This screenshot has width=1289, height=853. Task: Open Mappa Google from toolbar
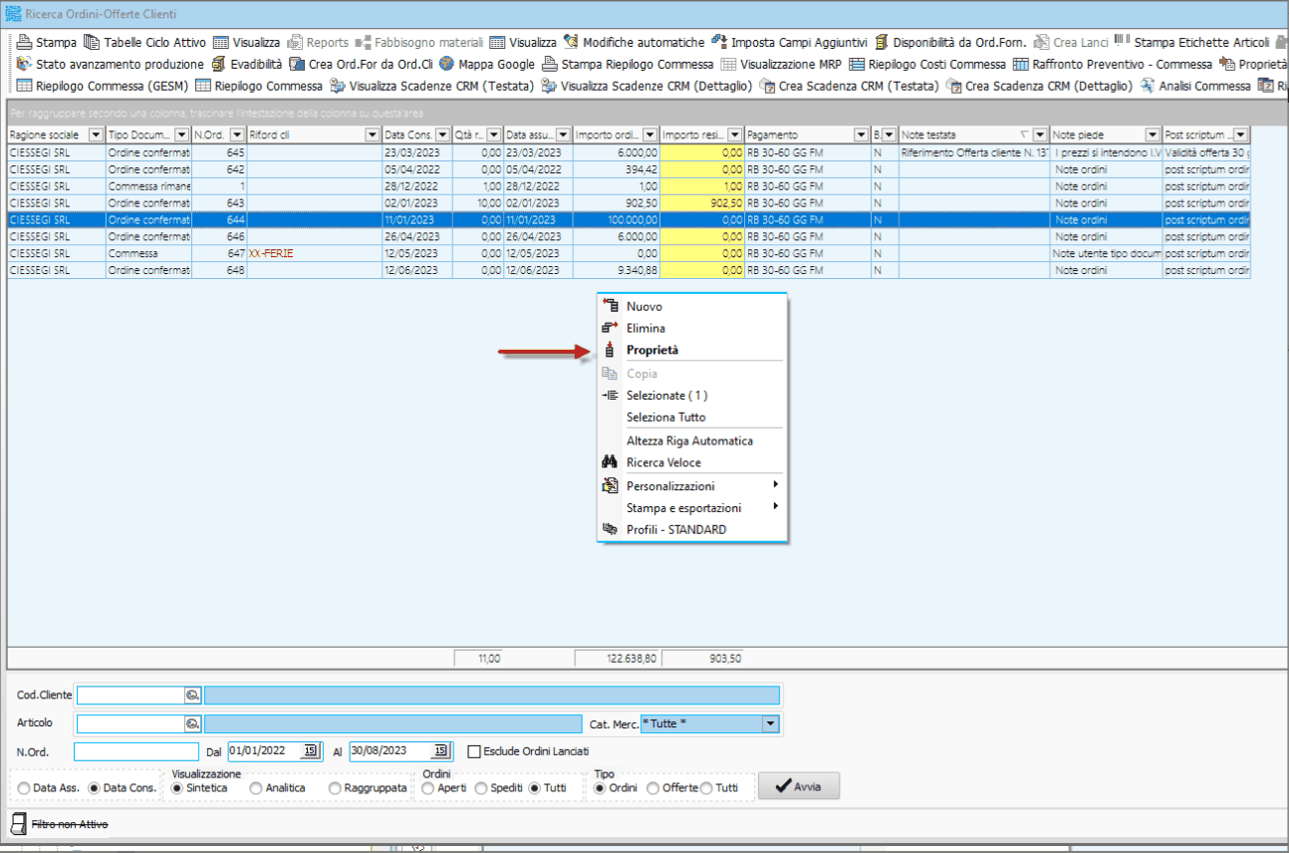(x=487, y=64)
